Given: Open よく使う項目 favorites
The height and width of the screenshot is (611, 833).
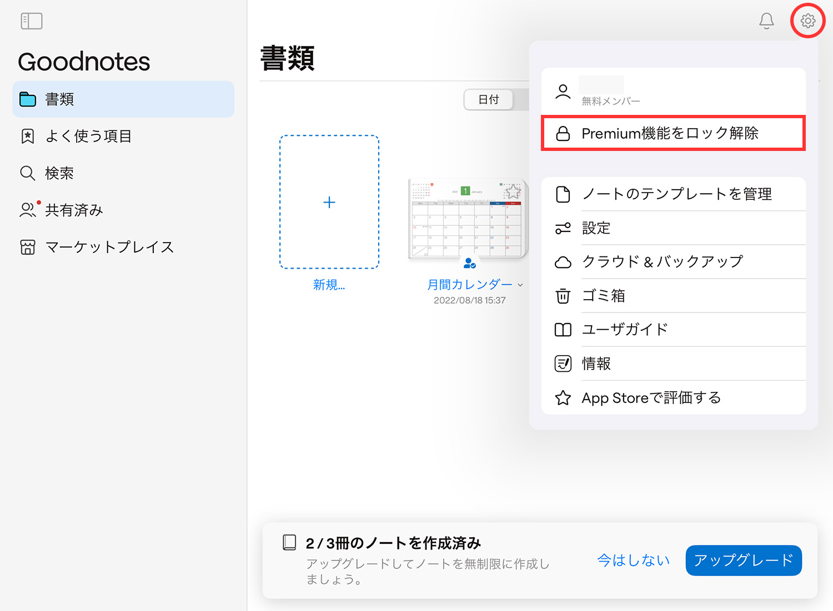Looking at the screenshot, I should tap(123, 136).
